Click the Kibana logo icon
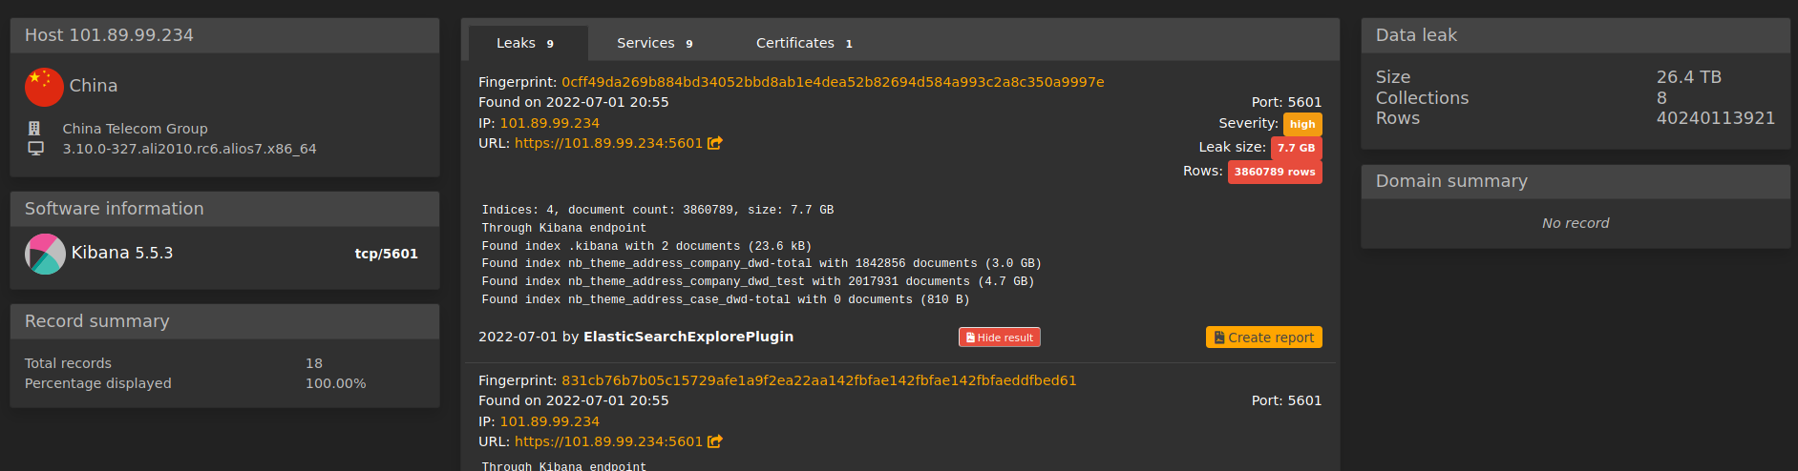The width and height of the screenshot is (1798, 471). point(45,254)
